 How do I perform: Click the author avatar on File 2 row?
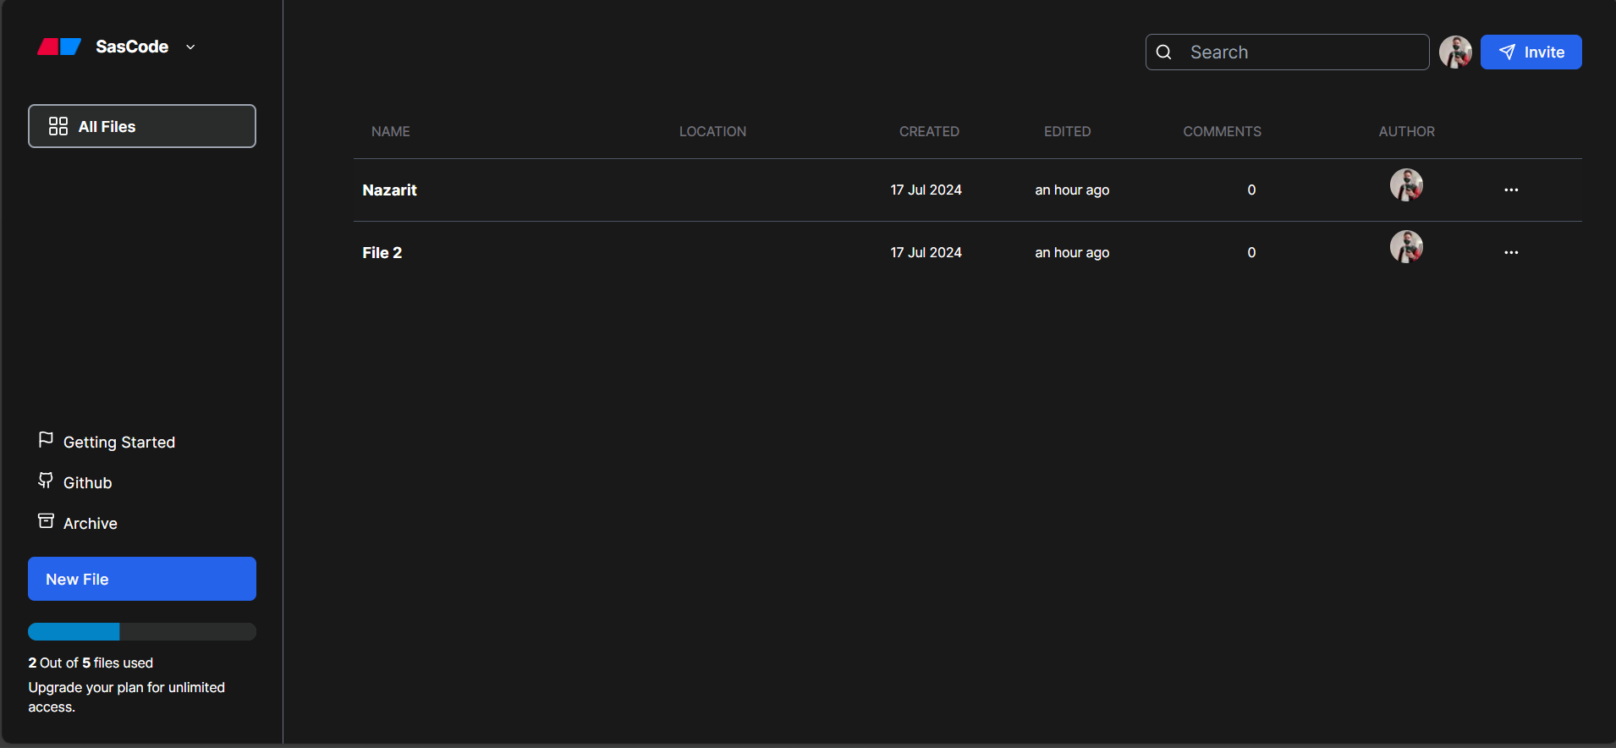[1406, 247]
